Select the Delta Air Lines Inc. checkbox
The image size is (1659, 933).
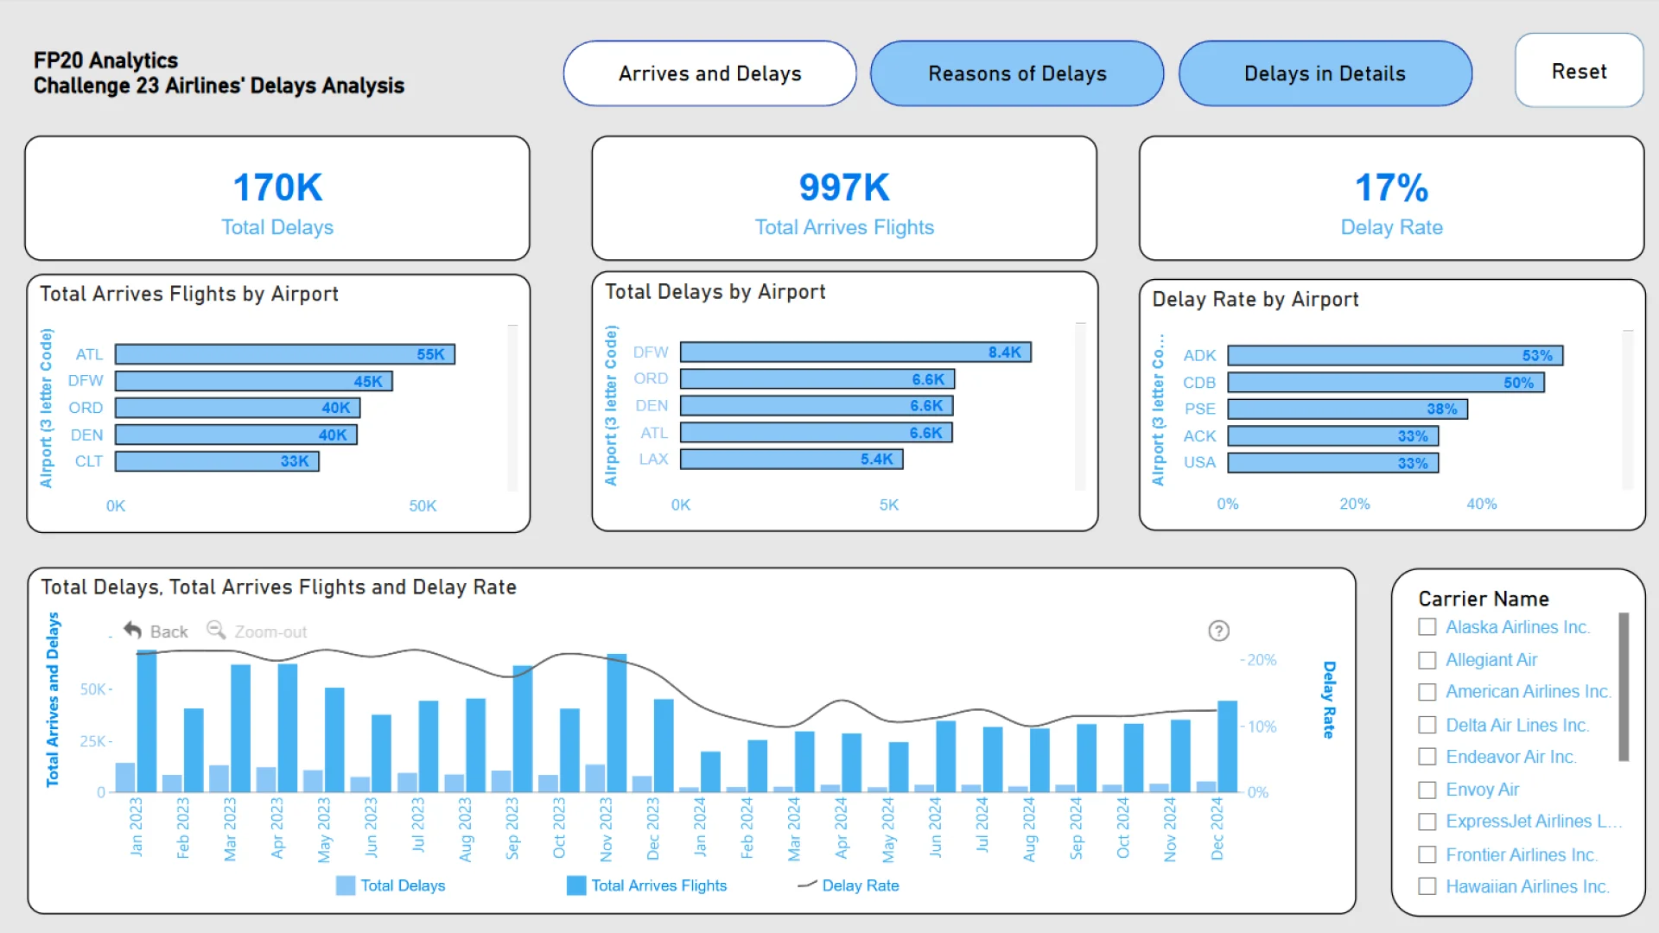click(x=1427, y=725)
